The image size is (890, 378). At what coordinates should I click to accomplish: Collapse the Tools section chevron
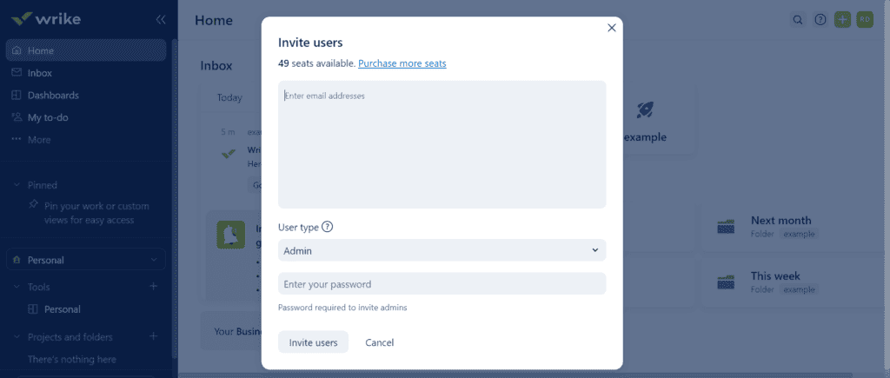[x=16, y=287]
